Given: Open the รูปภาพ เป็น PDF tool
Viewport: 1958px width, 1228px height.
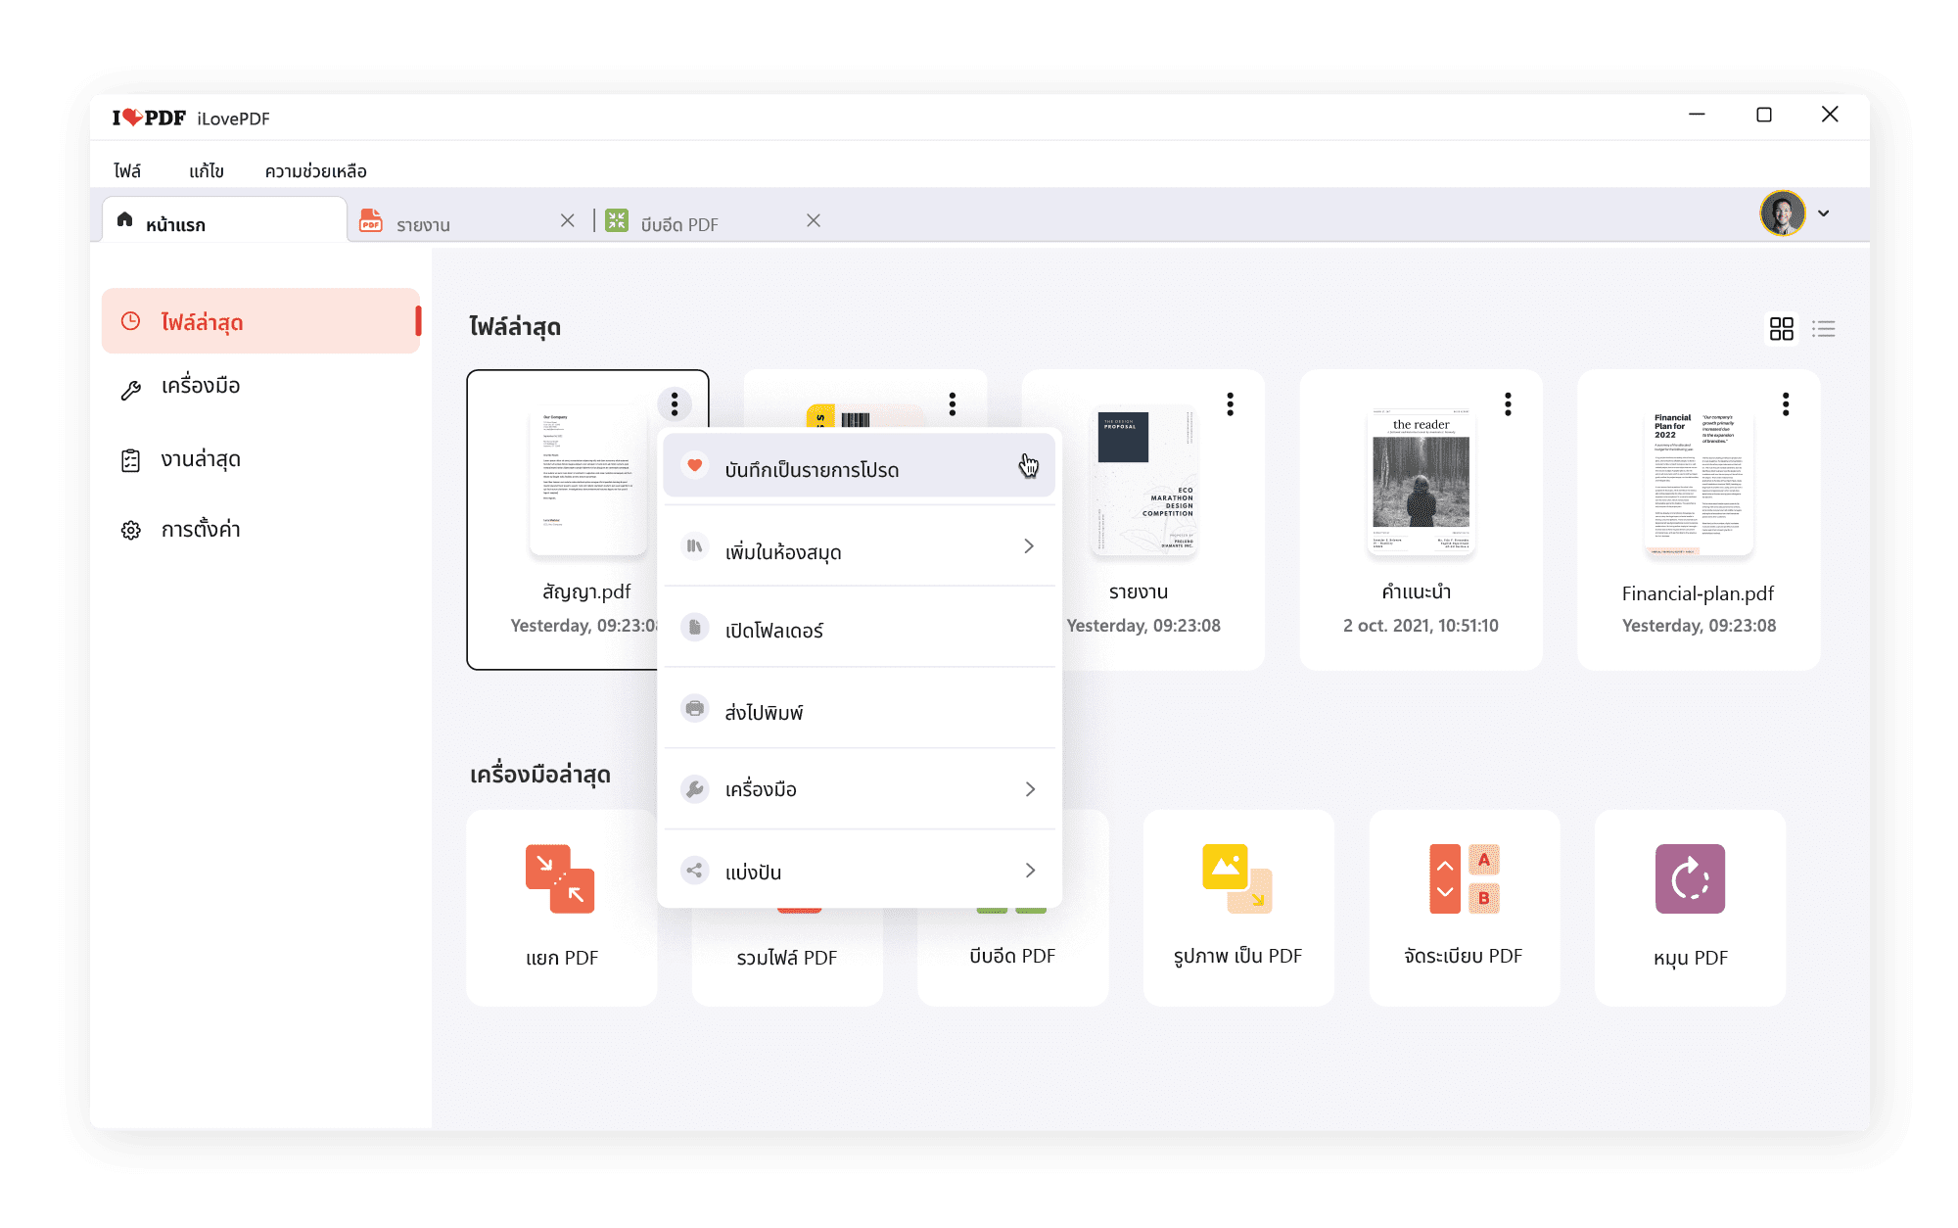Looking at the screenshot, I should (1238, 908).
